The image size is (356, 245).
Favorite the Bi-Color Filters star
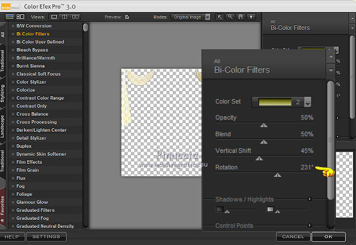click(13, 34)
